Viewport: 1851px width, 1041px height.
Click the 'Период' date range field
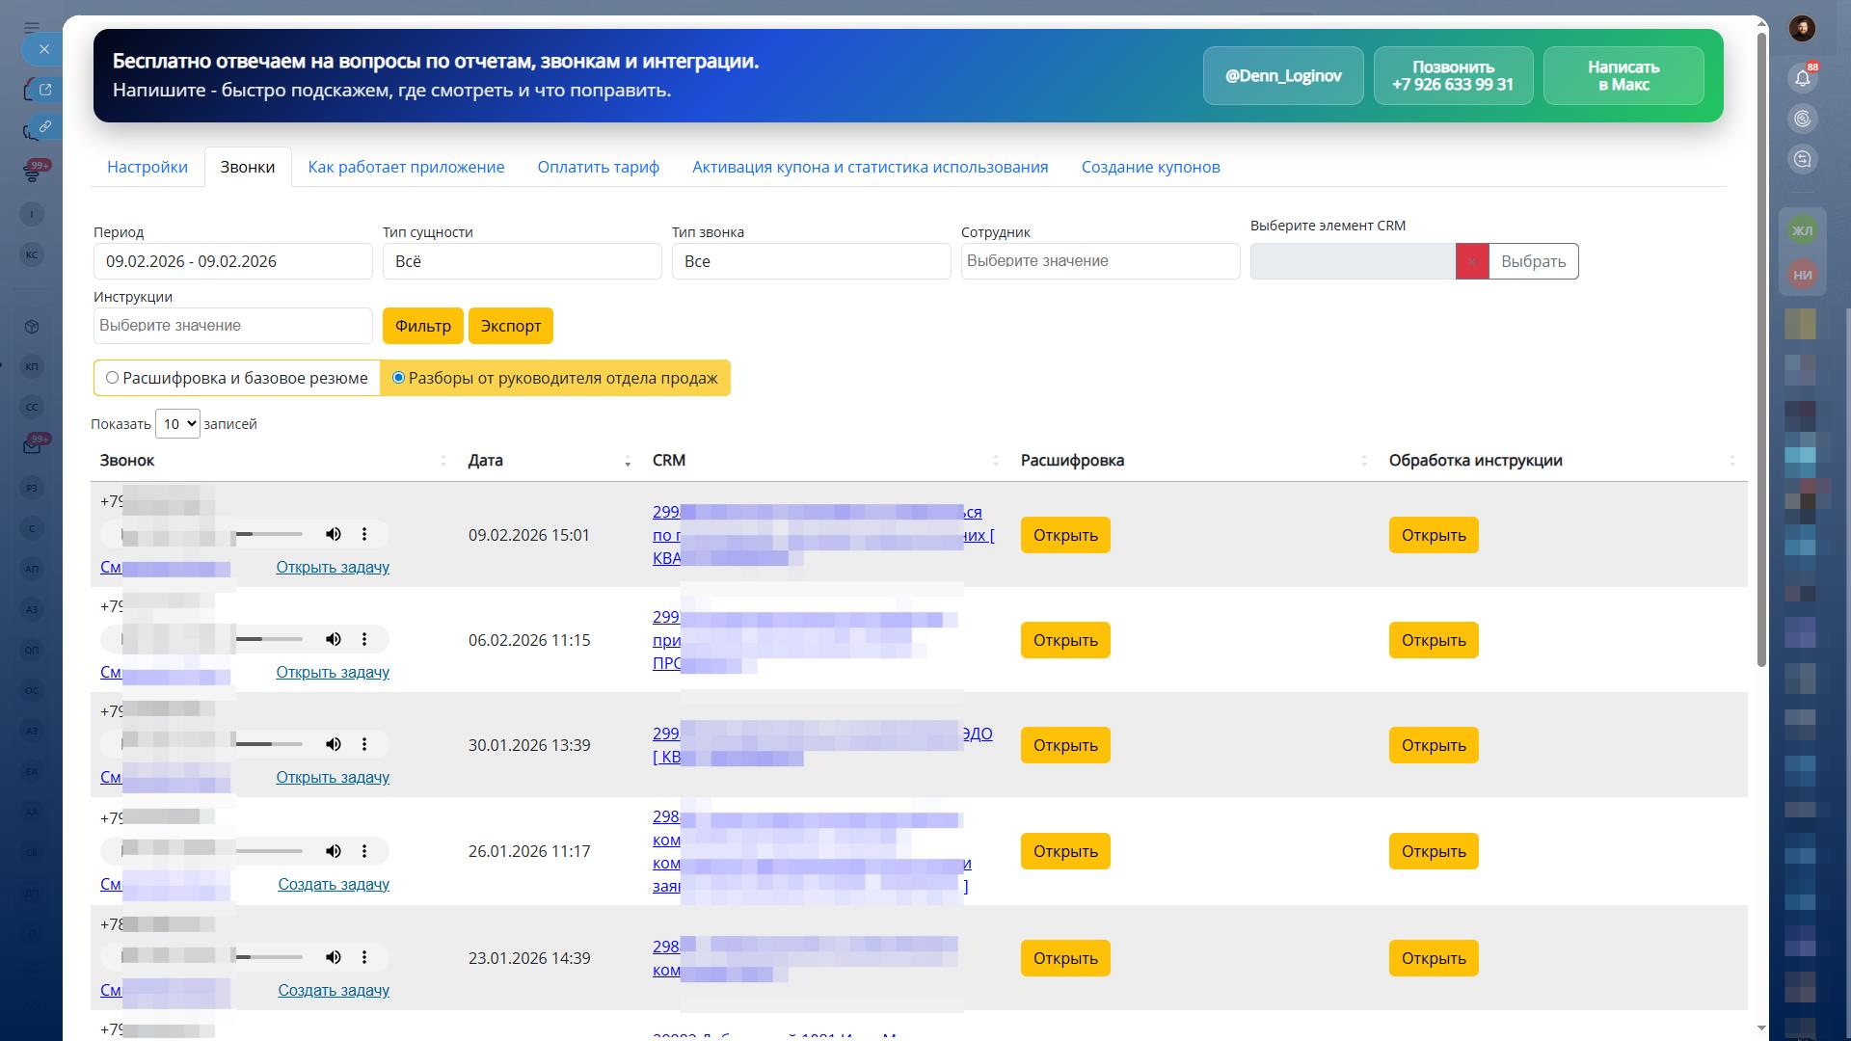(x=232, y=261)
